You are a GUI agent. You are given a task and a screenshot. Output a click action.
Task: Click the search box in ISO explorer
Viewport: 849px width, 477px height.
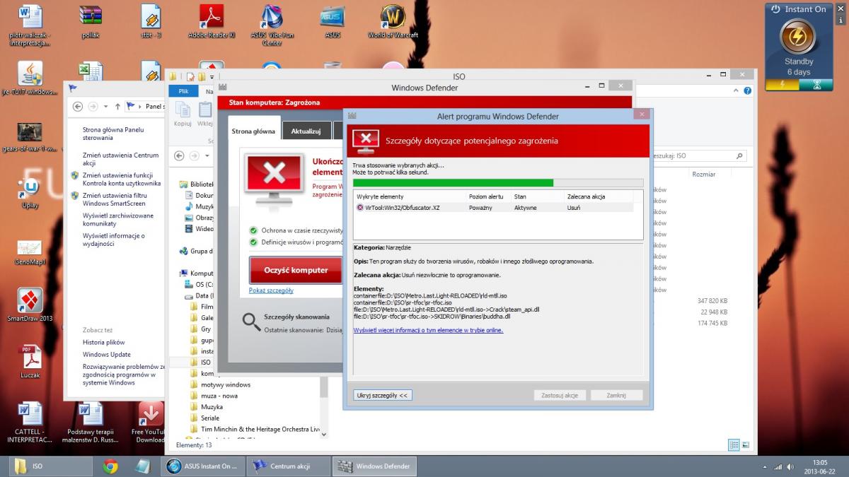click(x=699, y=155)
